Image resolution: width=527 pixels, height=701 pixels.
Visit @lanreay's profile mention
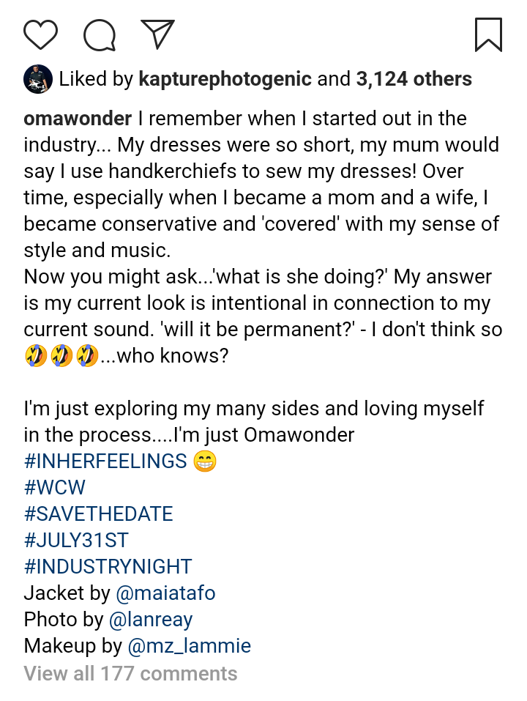coord(151,620)
